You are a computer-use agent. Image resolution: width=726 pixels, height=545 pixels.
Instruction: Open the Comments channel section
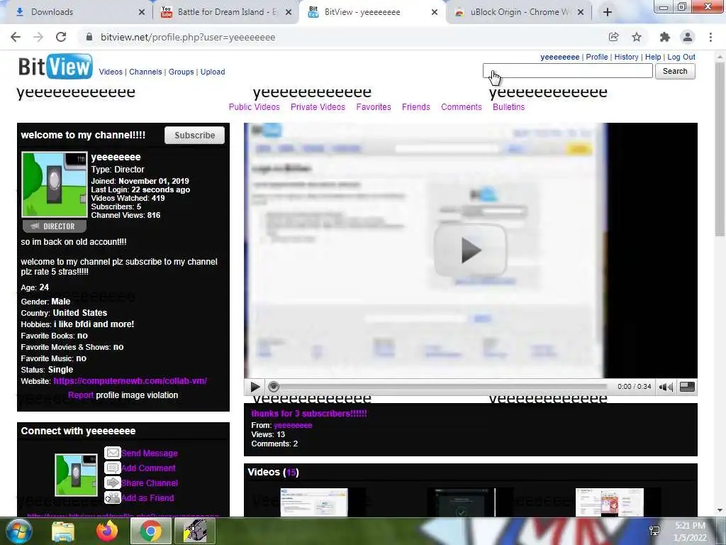point(461,107)
